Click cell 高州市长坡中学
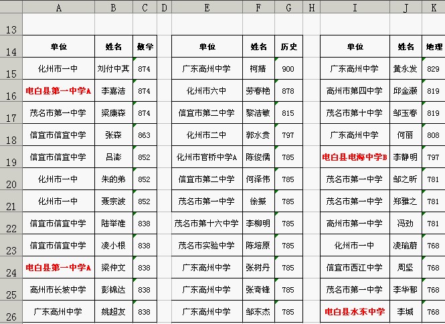 [58, 290]
